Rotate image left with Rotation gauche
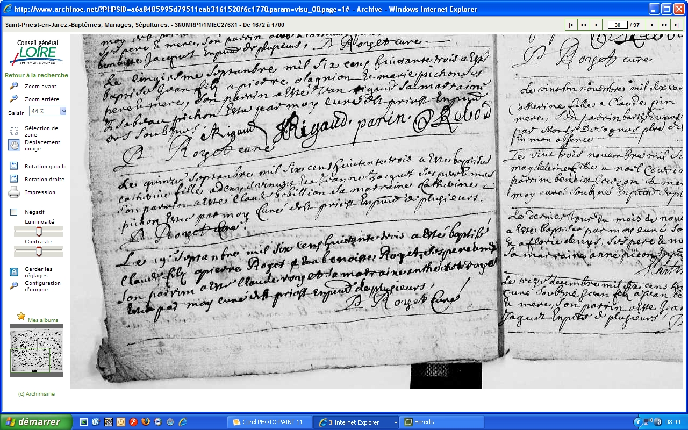688x430 pixels. click(x=14, y=166)
